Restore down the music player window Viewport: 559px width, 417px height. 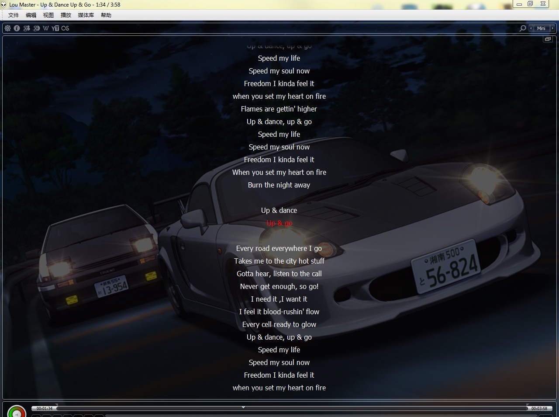click(530, 4)
